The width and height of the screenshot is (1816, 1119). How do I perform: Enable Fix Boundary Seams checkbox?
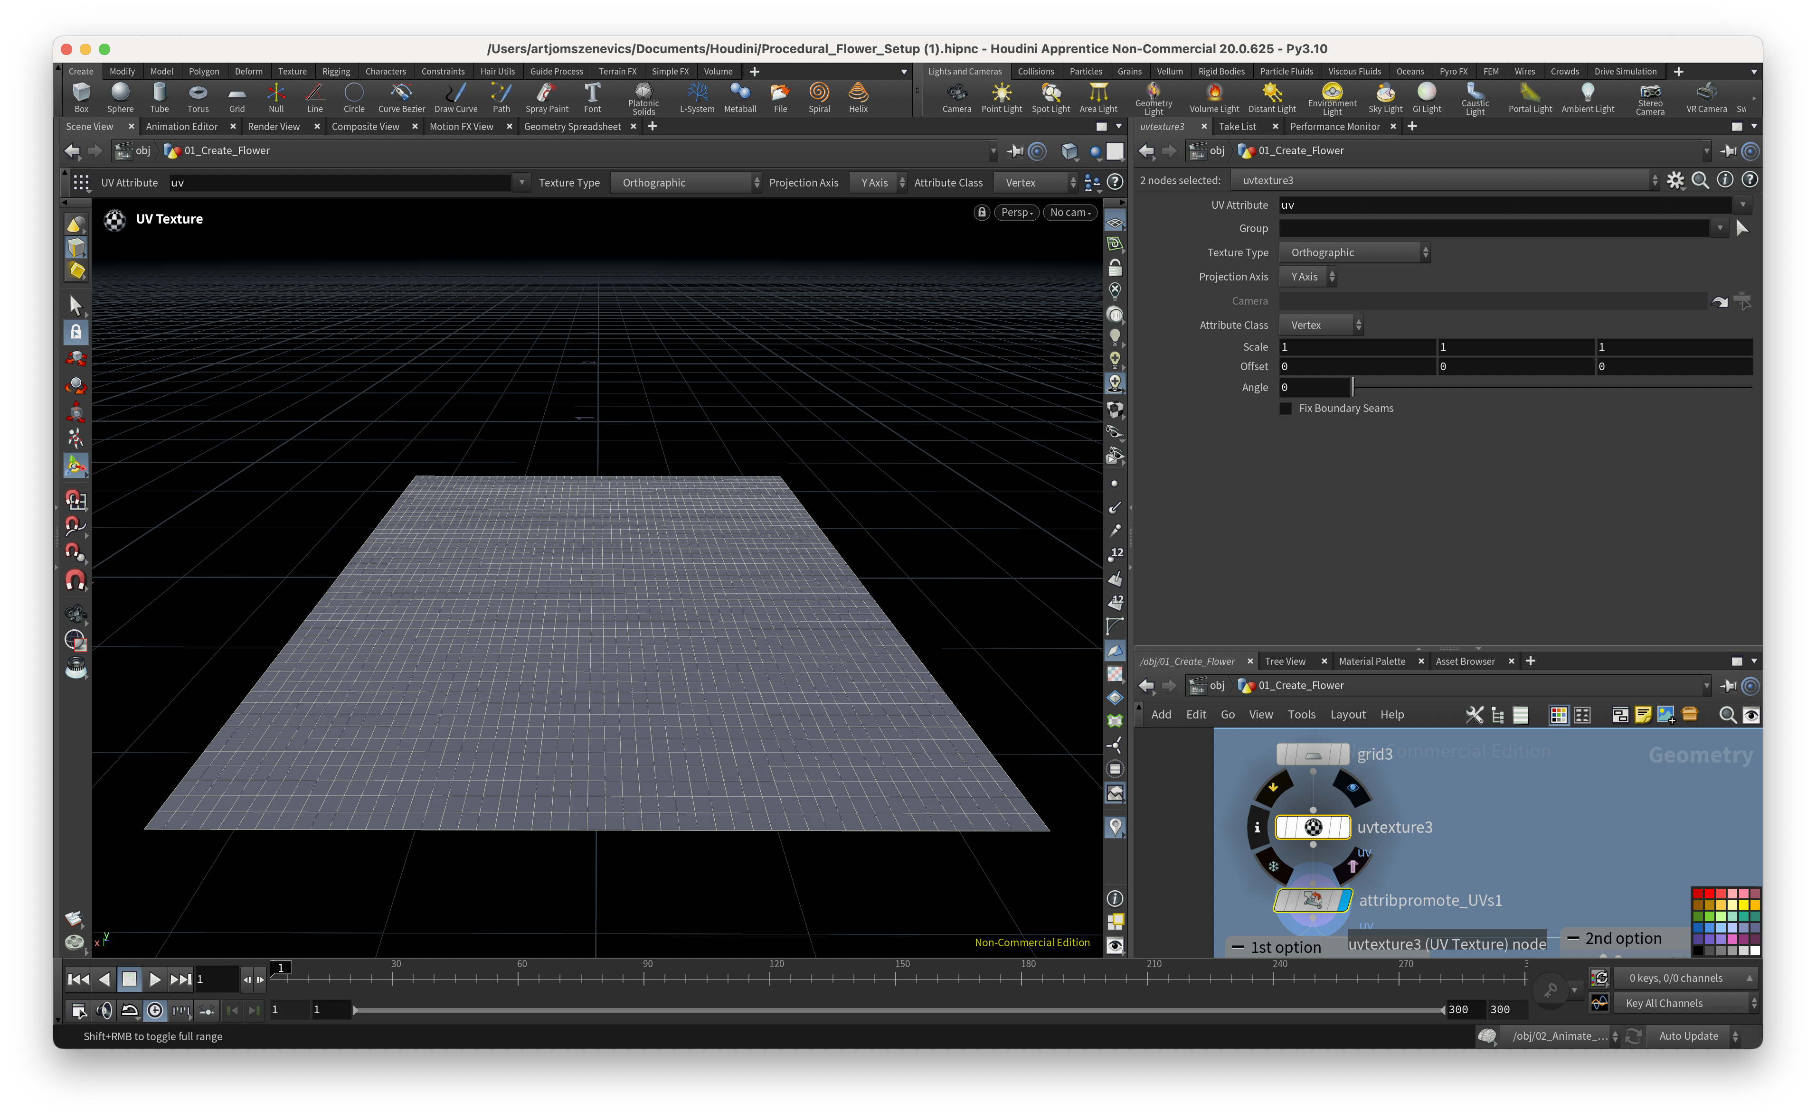click(x=1286, y=409)
